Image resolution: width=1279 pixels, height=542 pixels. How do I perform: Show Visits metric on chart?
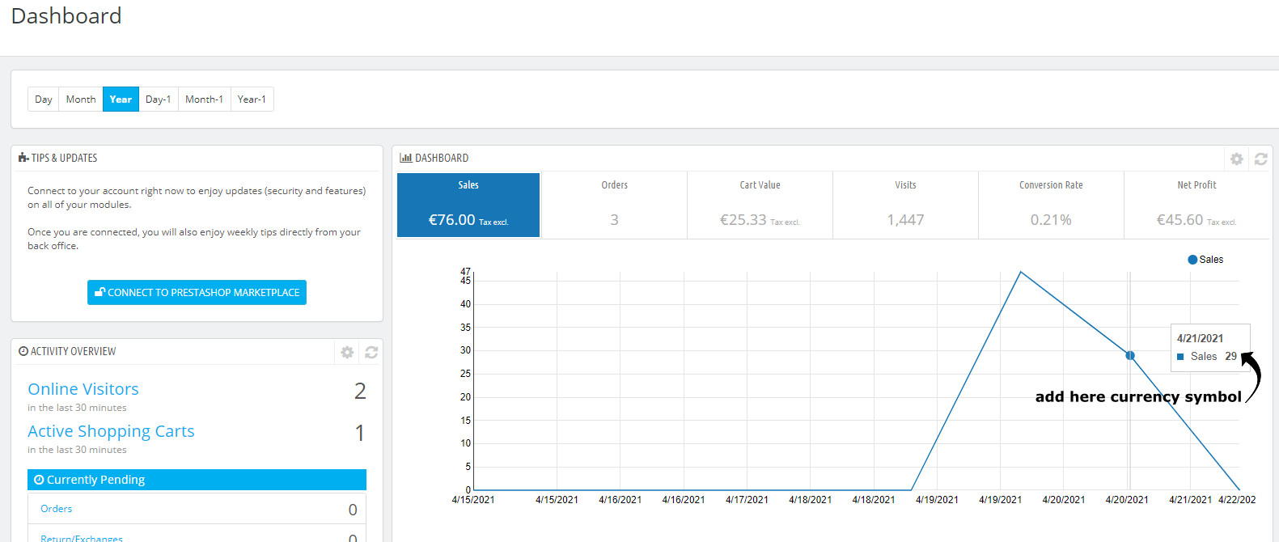coord(905,205)
